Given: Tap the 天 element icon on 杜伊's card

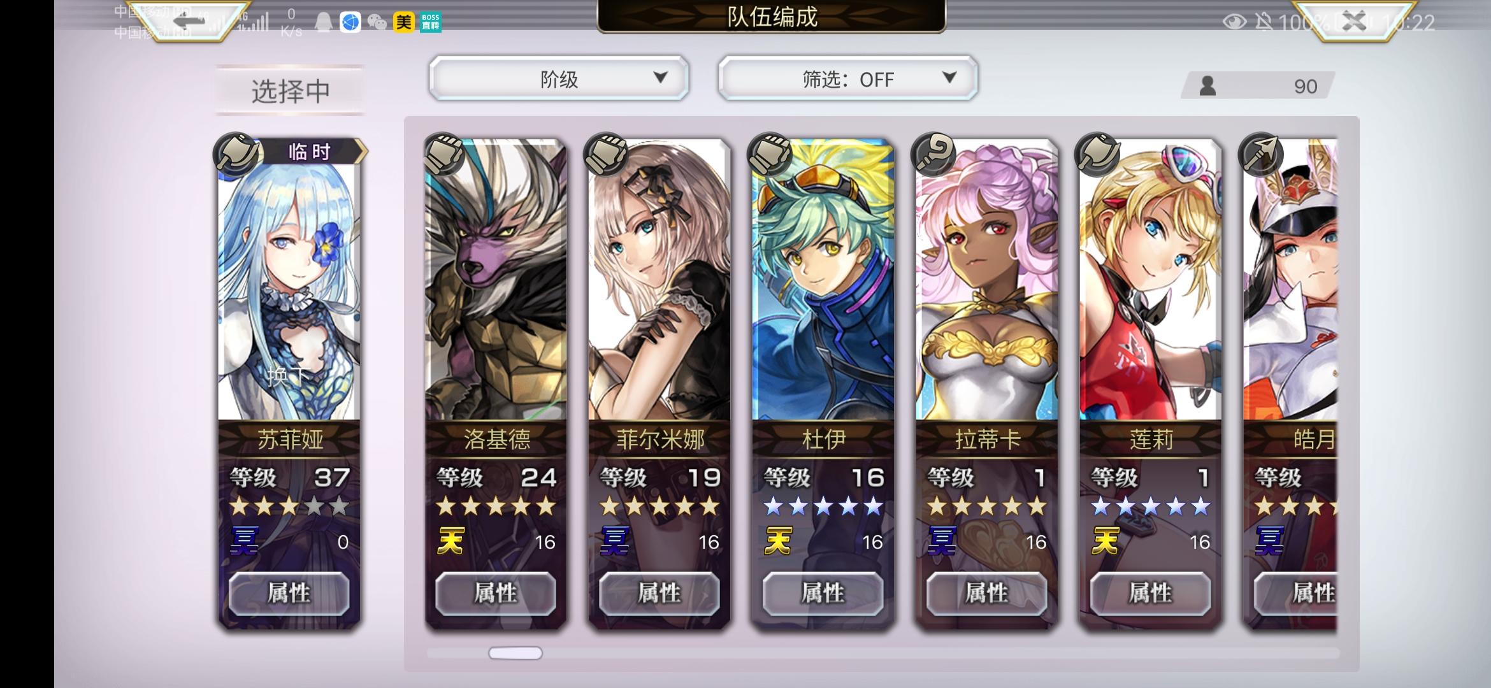Looking at the screenshot, I should click(x=779, y=541).
